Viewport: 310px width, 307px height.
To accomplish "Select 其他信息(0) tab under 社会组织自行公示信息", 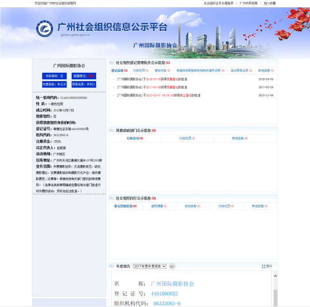I will (260, 206).
